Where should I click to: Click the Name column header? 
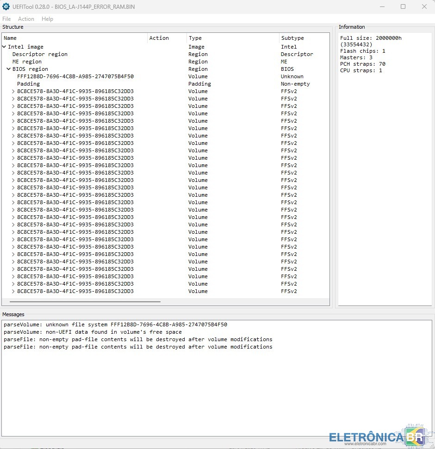coord(10,38)
